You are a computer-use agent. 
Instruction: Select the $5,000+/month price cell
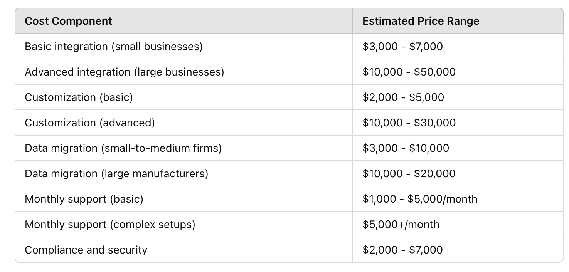pos(458,224)
